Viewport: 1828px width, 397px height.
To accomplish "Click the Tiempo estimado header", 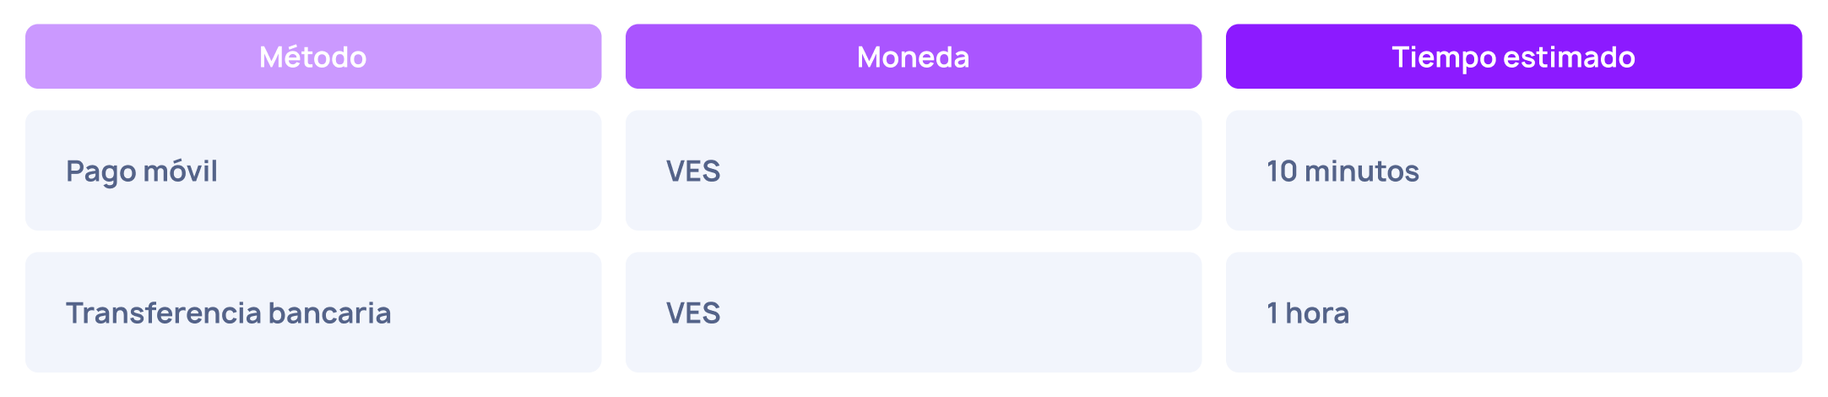I will [x=1514, y=57].
